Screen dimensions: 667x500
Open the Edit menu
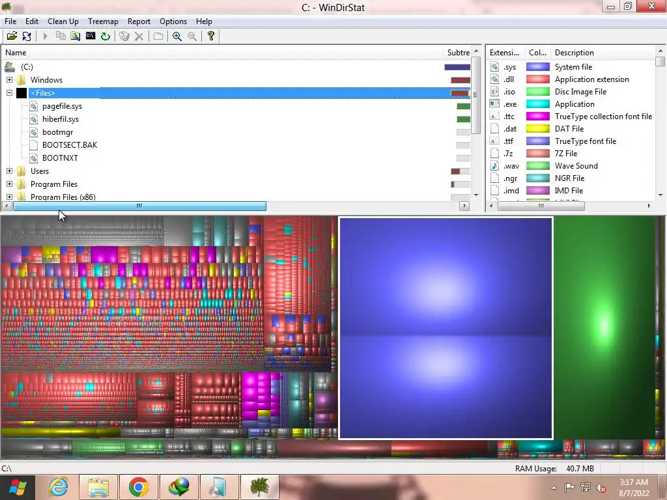click(x=31, y=21)
